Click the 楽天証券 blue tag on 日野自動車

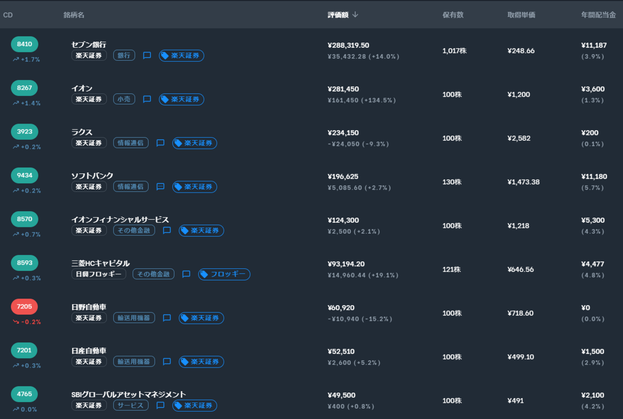point(201,318)
